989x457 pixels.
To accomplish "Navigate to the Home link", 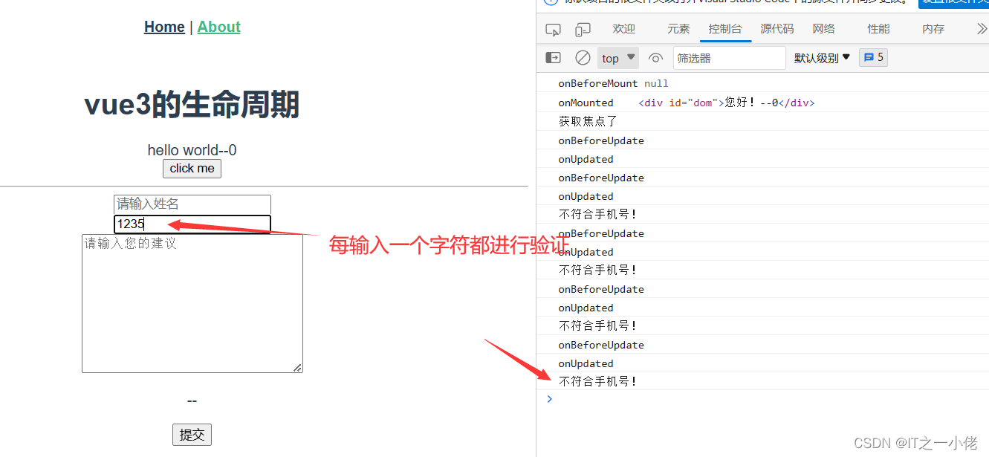I will 164,27.
